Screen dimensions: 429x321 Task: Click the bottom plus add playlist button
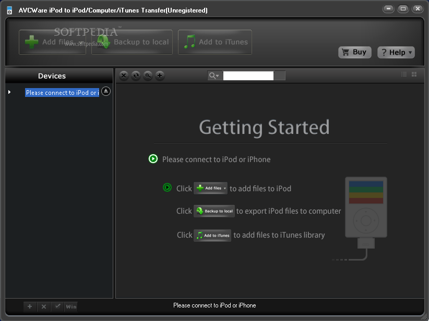30,306
